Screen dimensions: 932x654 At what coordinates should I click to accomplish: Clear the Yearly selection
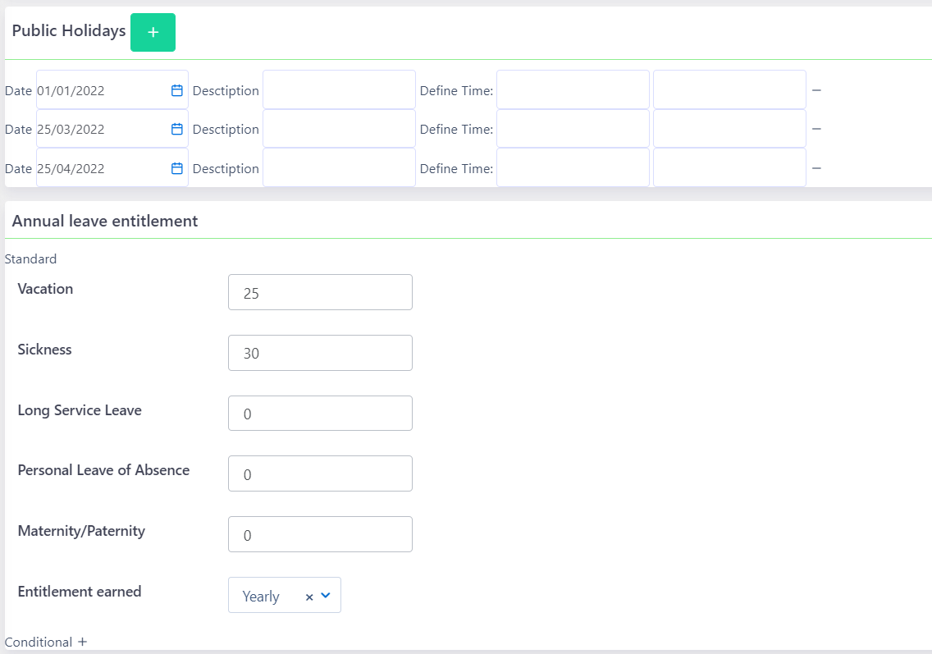[309, 597]
